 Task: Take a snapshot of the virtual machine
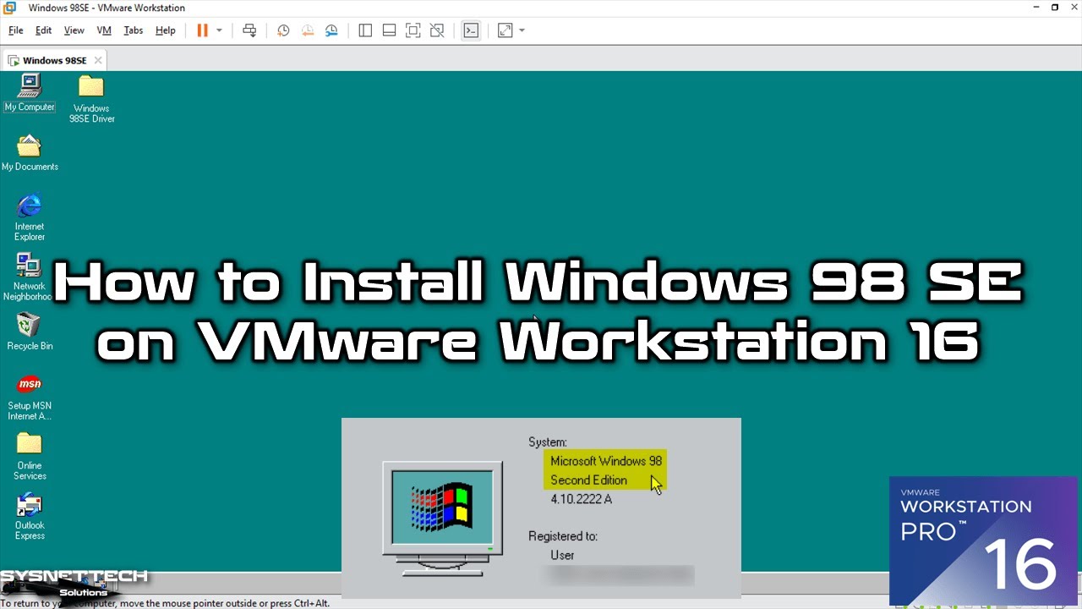pyautogui.click(x=283, y=30)
